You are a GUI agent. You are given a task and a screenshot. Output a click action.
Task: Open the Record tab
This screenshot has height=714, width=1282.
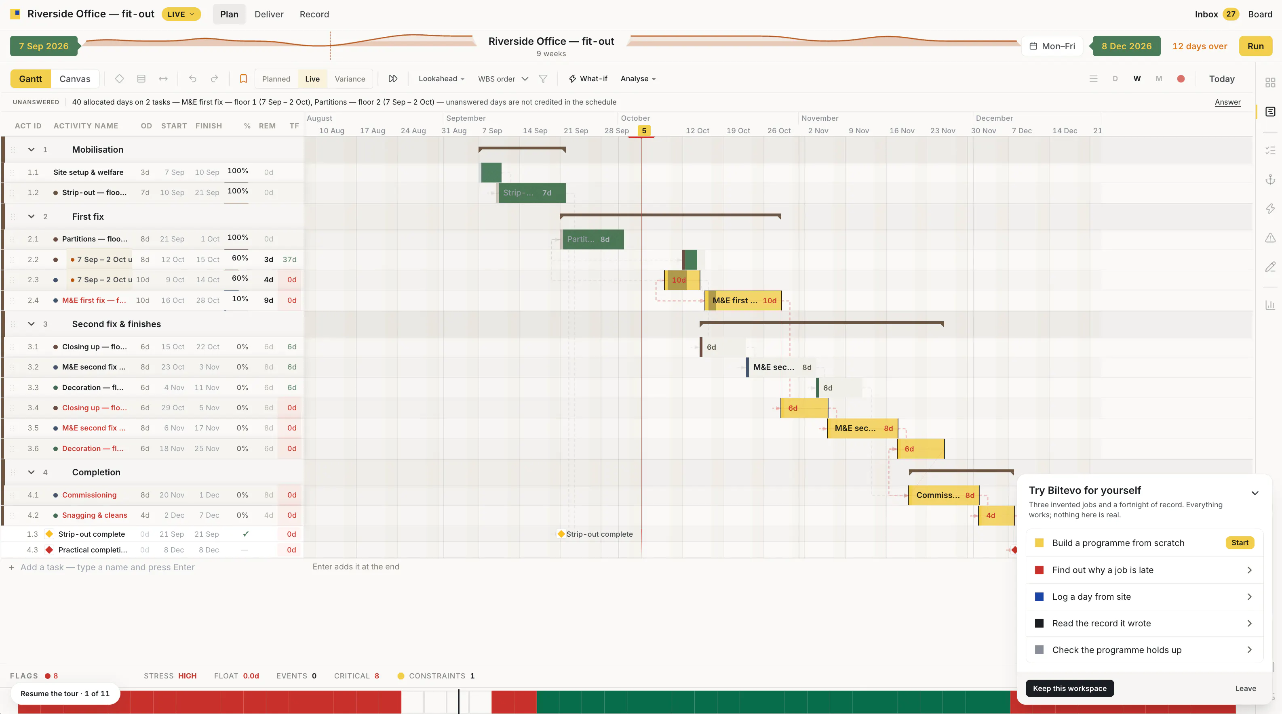click(314, 14)
